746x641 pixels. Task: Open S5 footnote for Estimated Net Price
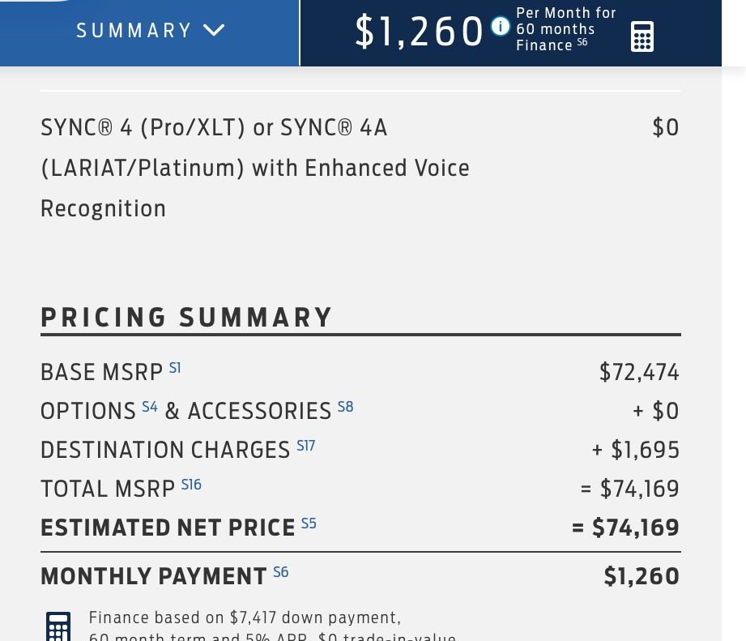(x=309, y=523)
